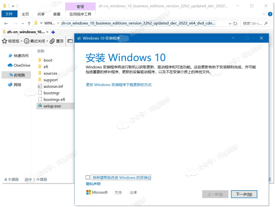The image size is (275, 207).
Task: Expand the address bar history dropdown
Action: (230, 23)
